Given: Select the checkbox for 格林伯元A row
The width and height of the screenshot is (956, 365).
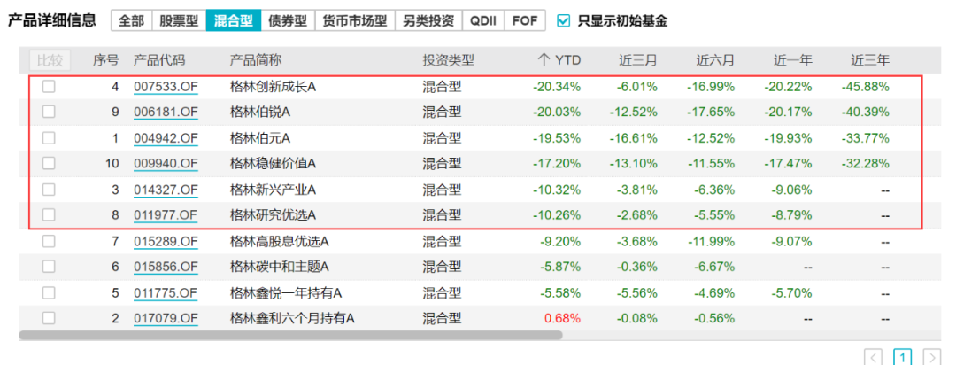Looking at the screenshot, I should [49, 138].
